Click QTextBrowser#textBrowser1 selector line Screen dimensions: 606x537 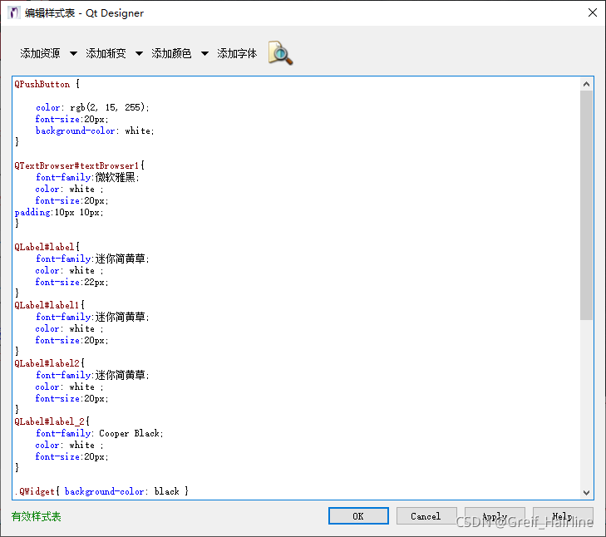79,166
